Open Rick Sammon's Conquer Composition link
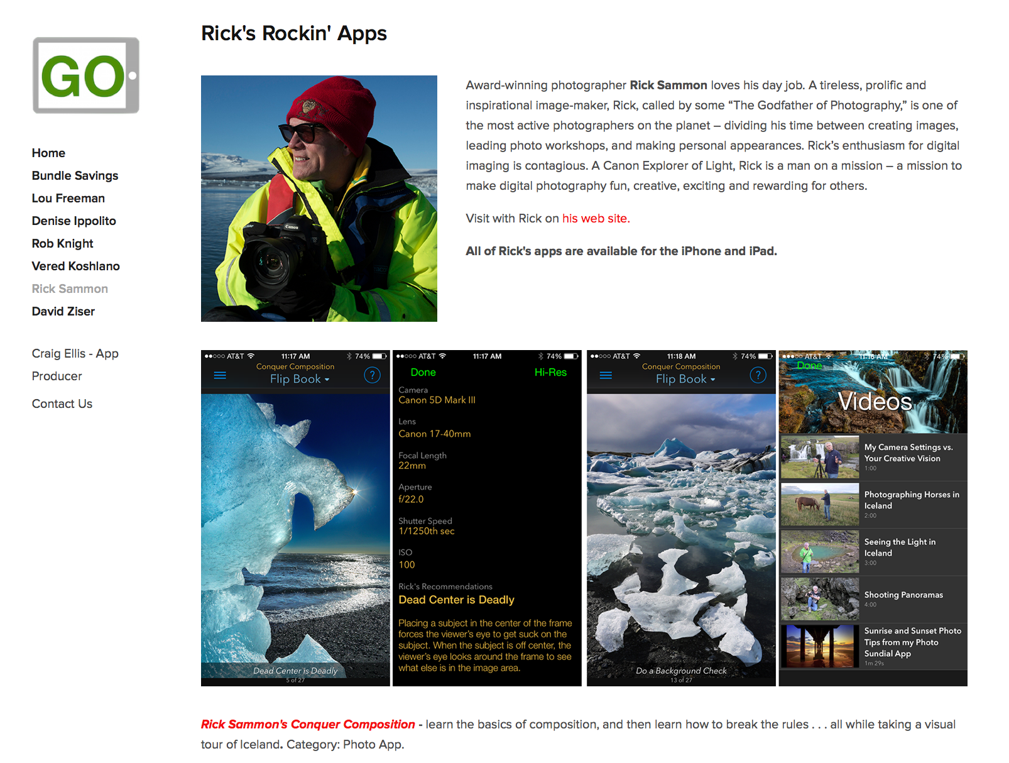The image size is (1009, 763). 308,724
